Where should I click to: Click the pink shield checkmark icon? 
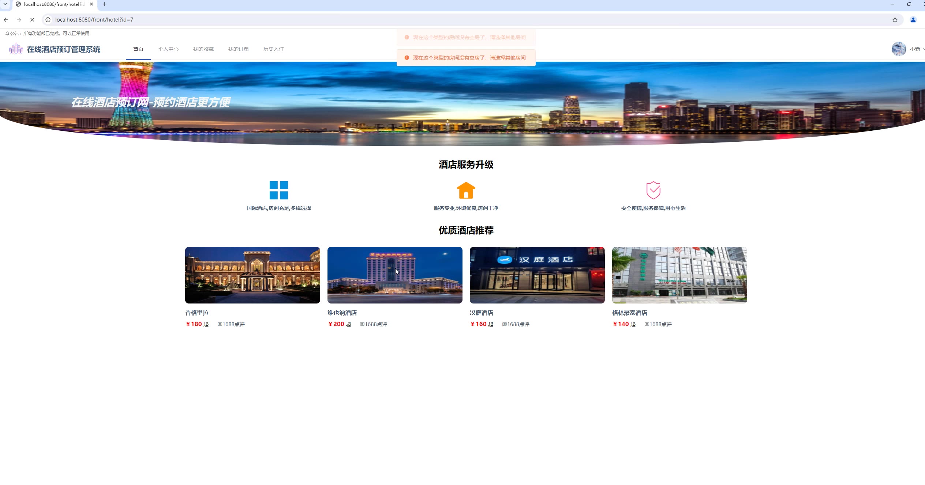[x=653, y=190]
